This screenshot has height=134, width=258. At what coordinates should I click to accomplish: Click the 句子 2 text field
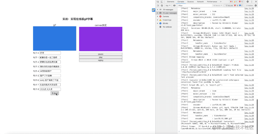point(50,62)
